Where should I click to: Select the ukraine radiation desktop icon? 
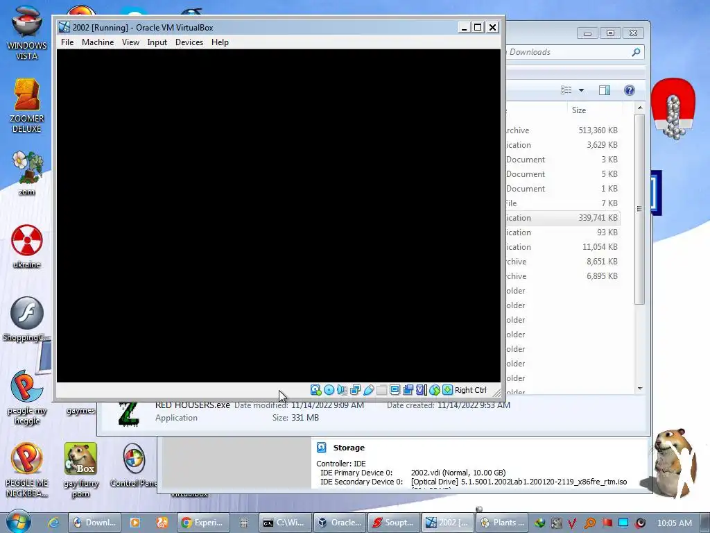(27, 246)
